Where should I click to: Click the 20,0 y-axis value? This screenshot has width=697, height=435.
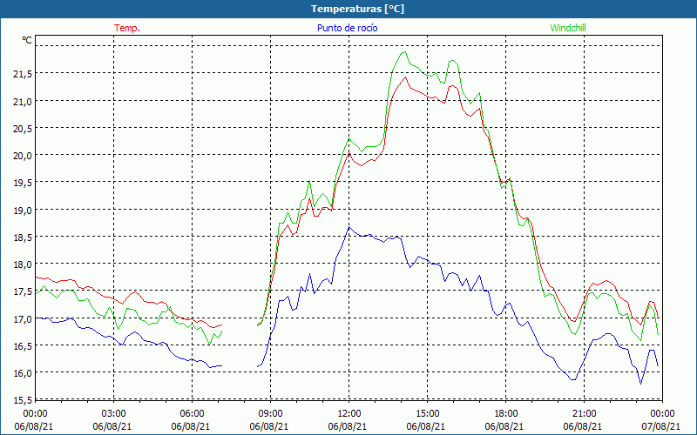pyautogui.click(x=23, y=156)
